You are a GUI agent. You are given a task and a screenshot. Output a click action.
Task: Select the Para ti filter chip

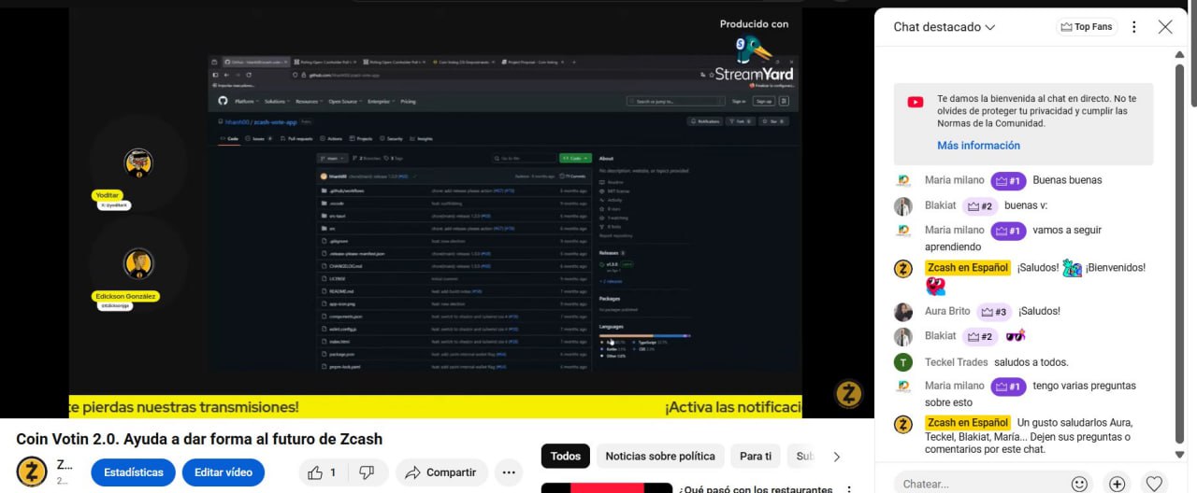[756, 457]
